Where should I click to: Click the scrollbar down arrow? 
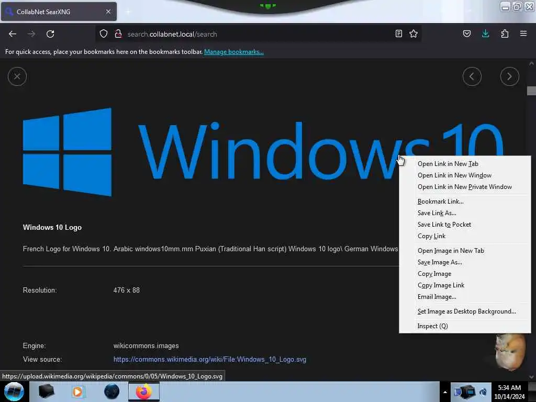pos(531,377)
